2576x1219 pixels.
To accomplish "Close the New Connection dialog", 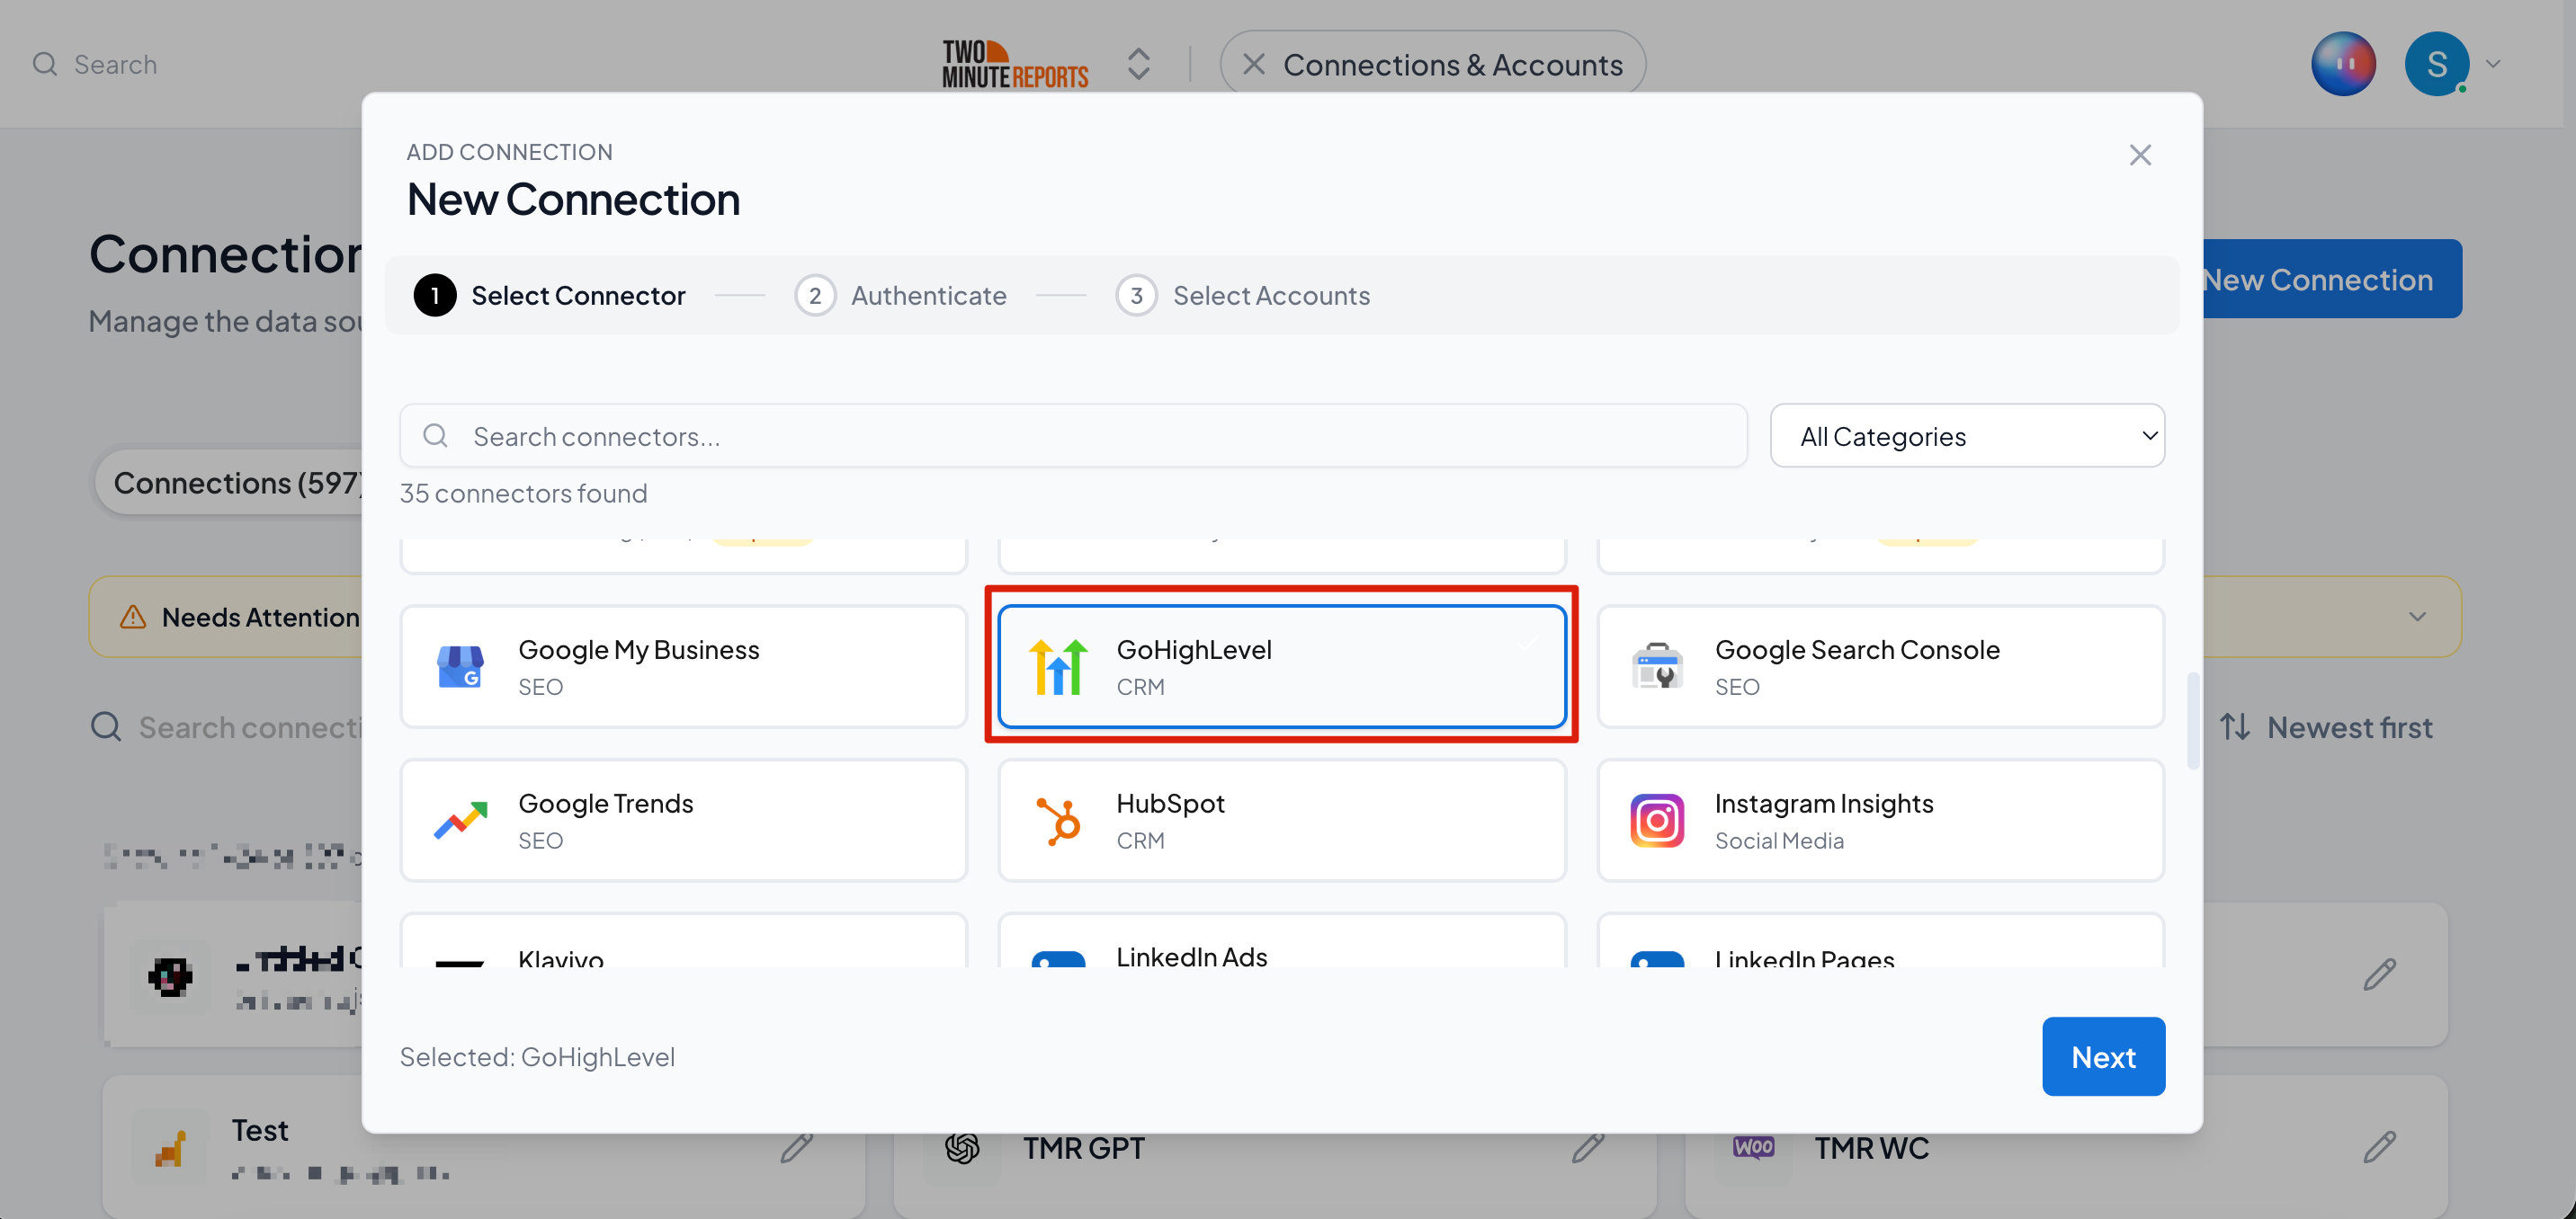I will pos(2140,155).
